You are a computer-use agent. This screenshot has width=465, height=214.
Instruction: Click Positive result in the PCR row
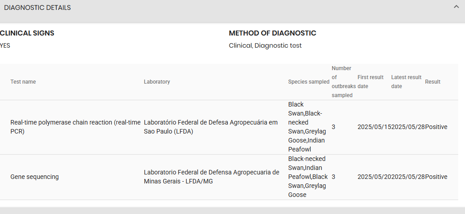tap(436, 127)
